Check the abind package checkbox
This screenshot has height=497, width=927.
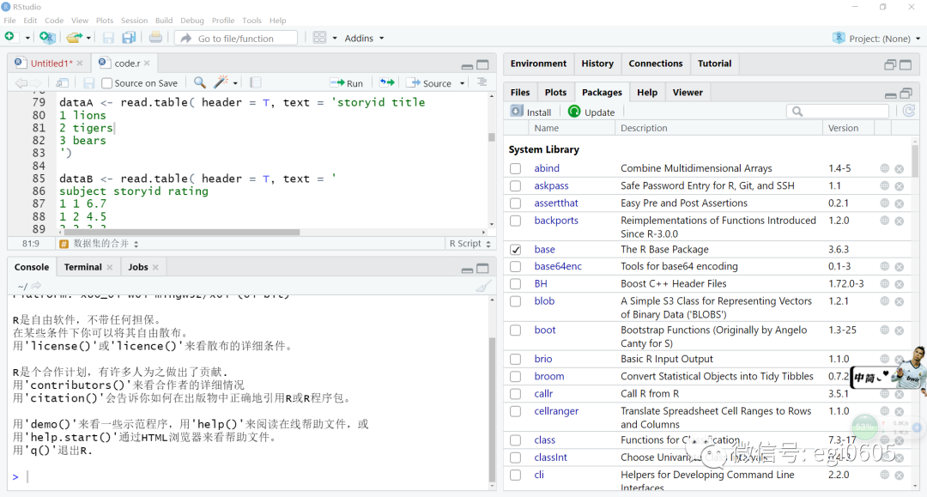coord(516,168)
